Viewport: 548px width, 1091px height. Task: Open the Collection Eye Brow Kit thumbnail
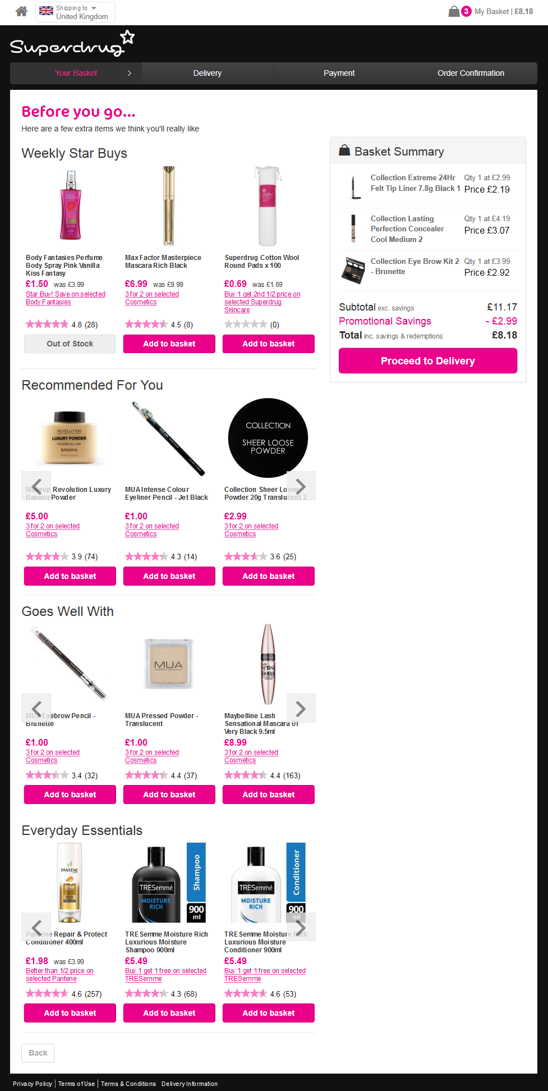tap(353, 271)
